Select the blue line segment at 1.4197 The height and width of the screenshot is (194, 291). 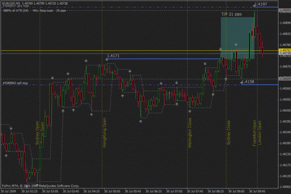266,7
